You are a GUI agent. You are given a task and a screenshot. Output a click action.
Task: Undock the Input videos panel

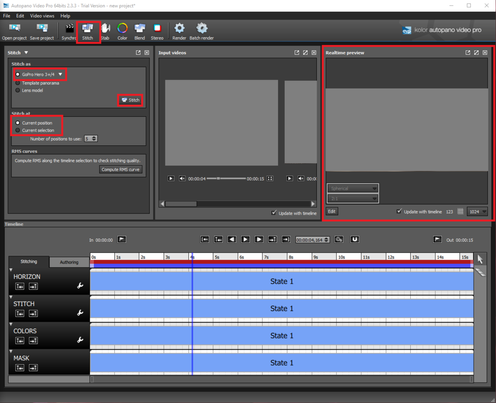[x=297, y=52]
